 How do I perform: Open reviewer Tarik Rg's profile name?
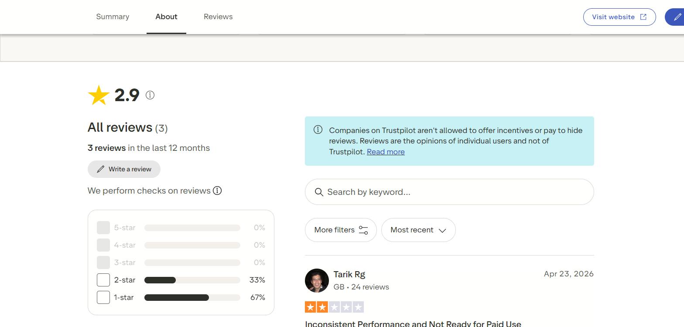[x=349, y=274]
